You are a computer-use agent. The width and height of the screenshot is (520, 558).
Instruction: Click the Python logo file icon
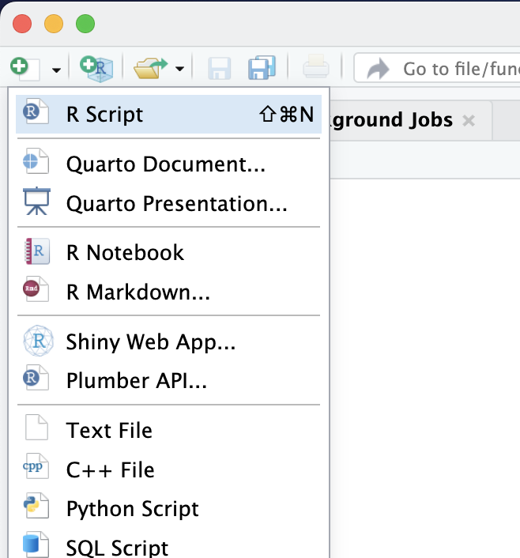(36, 506)
